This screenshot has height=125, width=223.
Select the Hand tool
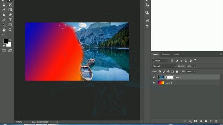[x=4, y=30]
